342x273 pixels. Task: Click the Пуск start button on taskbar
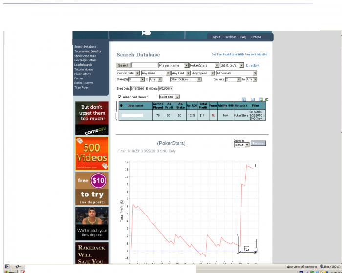pos(10,272)
